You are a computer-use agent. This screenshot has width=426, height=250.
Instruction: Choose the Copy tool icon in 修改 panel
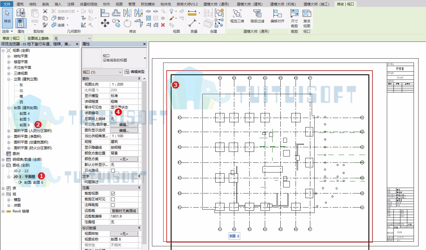tap(116, 23)
